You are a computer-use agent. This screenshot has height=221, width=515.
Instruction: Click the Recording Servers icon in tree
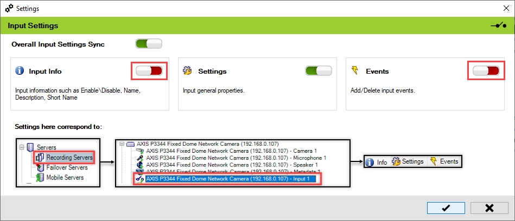click(40, 158)
